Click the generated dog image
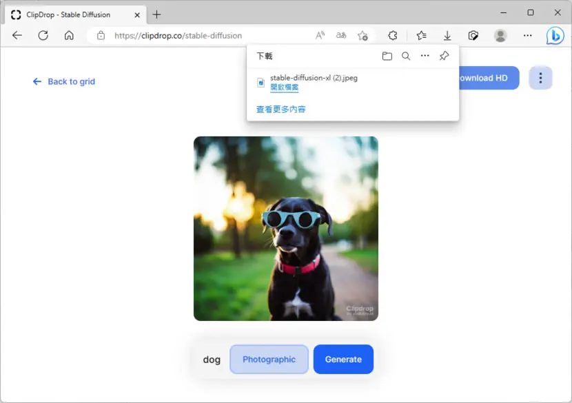572x403 pixels. 285,229
